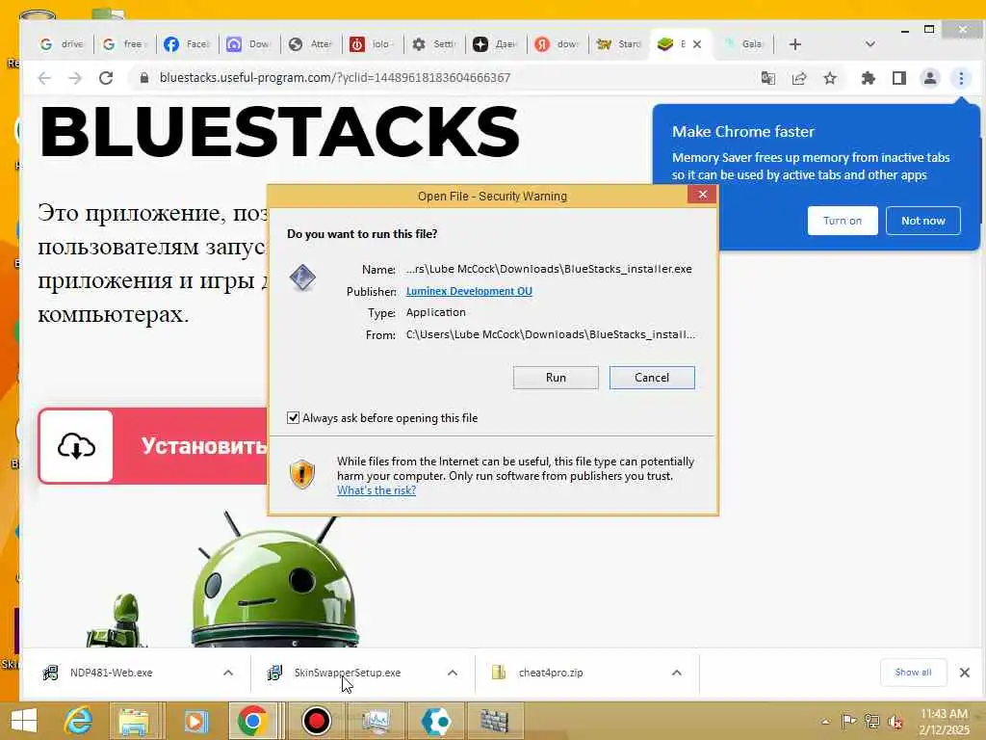Switch to the Dow download tab
Image resolution: width=986 pixels, height=740 pixels.
[x=247, y=44]
